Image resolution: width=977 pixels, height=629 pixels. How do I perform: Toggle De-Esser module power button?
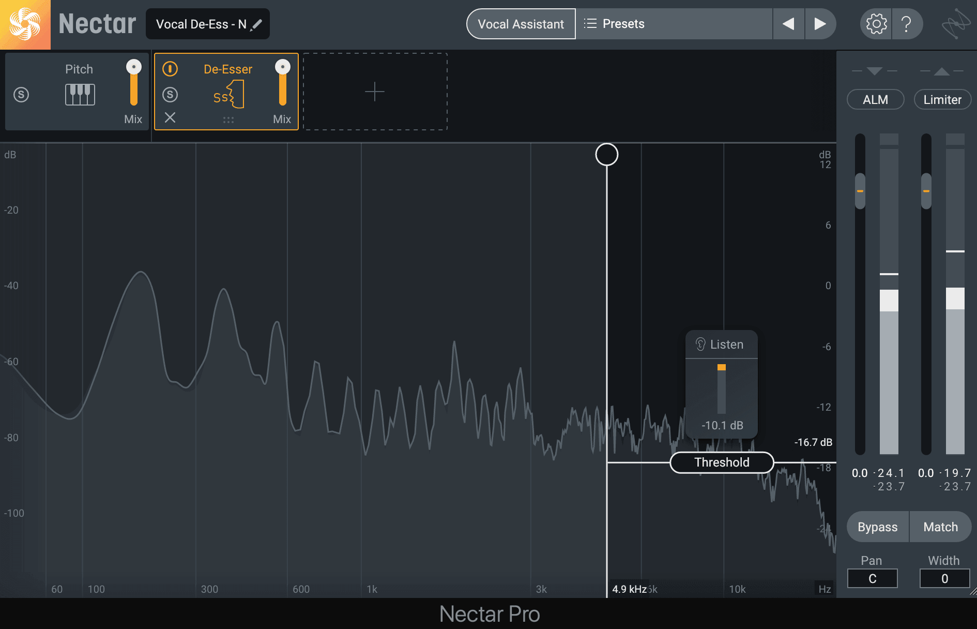point(170,69)
